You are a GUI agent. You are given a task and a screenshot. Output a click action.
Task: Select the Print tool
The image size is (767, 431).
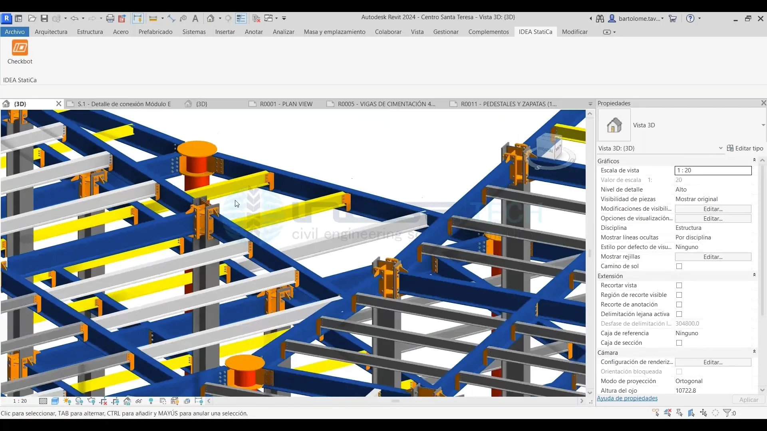coord(111,18)
